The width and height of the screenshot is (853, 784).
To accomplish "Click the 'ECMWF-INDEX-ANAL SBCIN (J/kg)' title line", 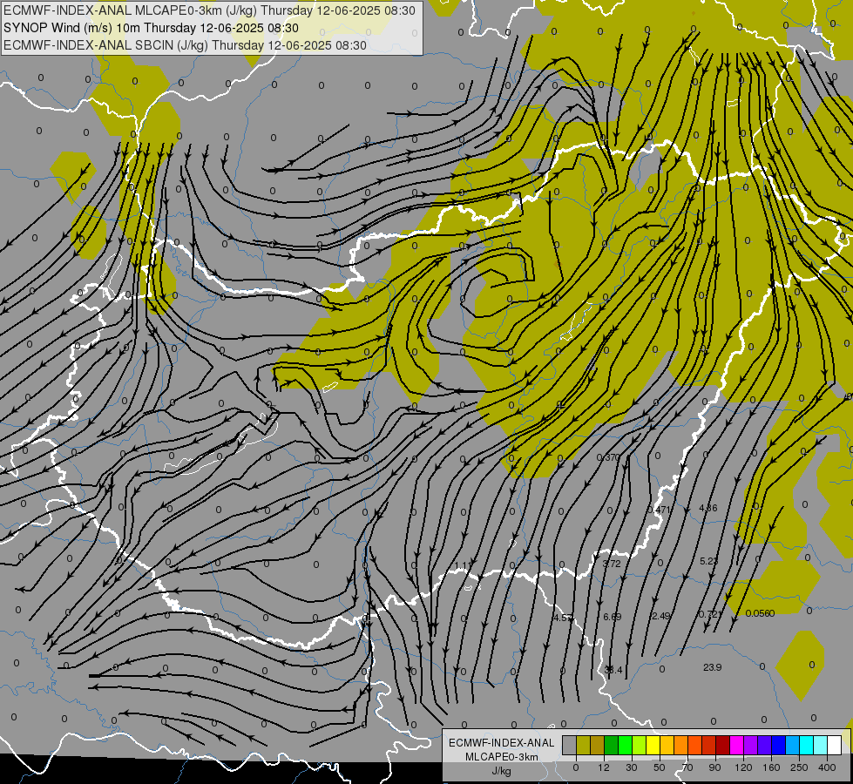I will [x=185, y=45].
